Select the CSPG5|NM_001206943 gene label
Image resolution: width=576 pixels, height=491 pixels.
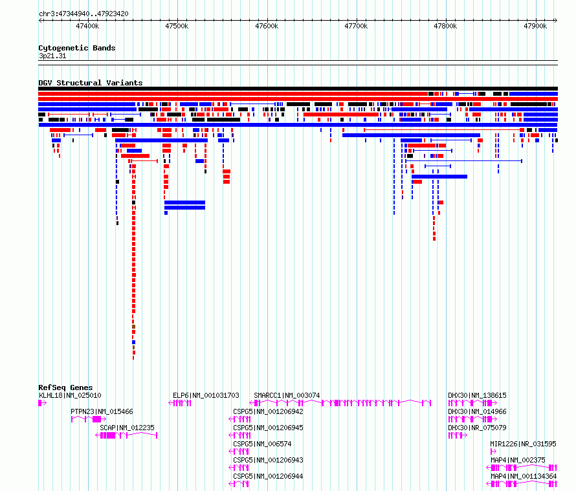pos(268,460)
